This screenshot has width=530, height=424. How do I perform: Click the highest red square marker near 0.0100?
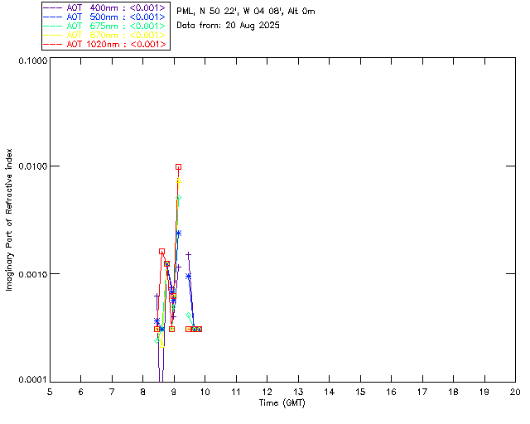click(x=179, y=166)
